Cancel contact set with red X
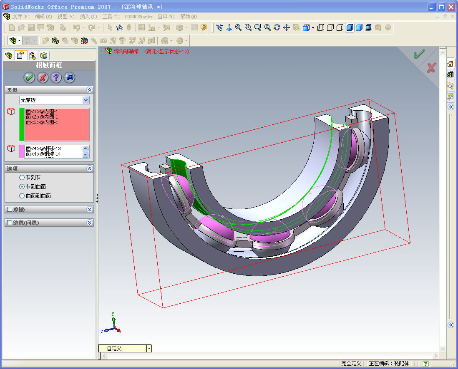 coord(43,77)
